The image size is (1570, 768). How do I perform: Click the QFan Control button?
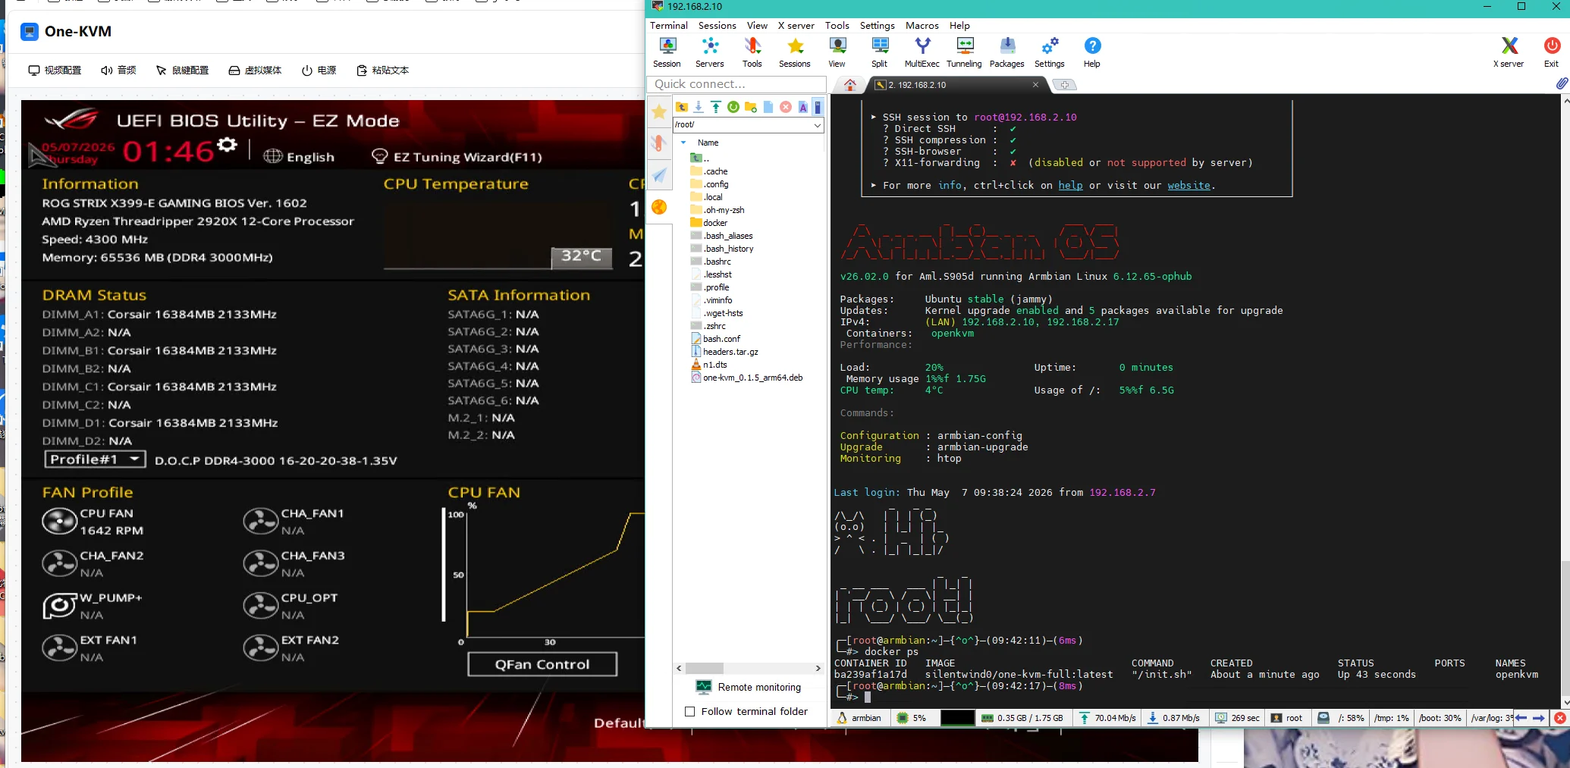pos(542,664)
